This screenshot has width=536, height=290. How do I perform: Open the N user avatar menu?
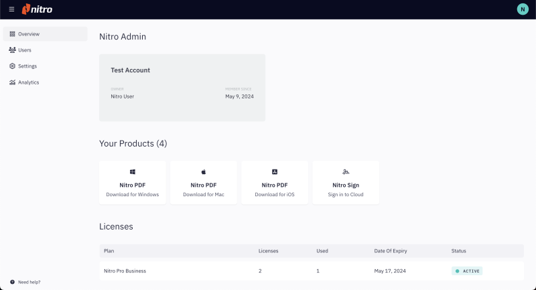(523, 9)
